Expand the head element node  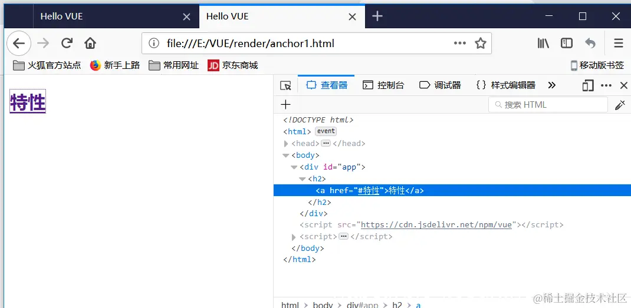[x=286, y=144]
